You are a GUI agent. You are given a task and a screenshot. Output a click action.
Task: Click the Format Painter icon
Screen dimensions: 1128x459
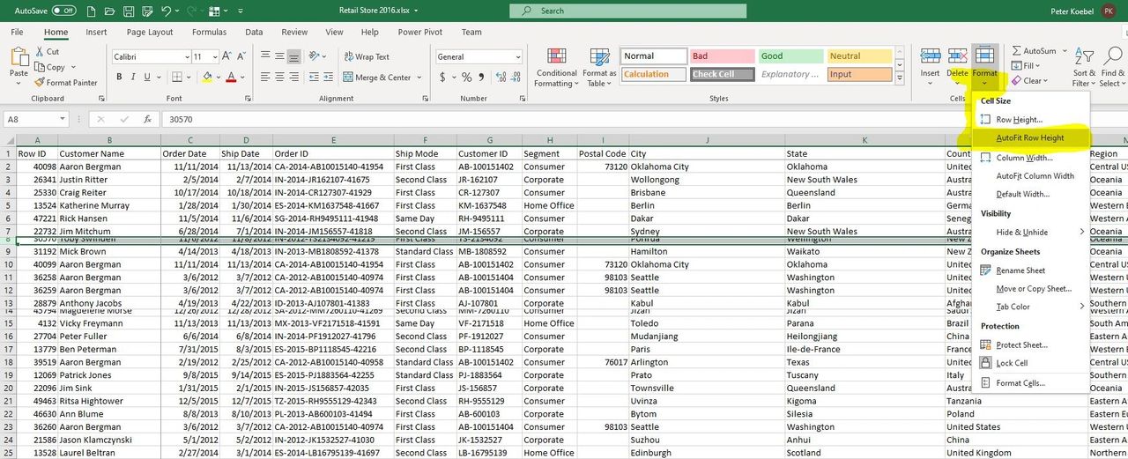(x=40, y=83)
